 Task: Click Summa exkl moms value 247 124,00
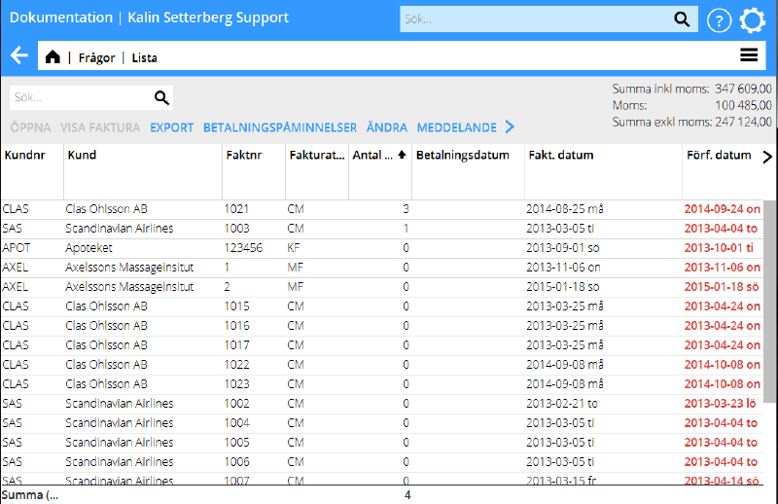[743, 122]
